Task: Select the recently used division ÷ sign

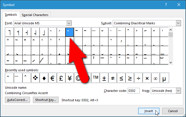Action: [138, 78]
